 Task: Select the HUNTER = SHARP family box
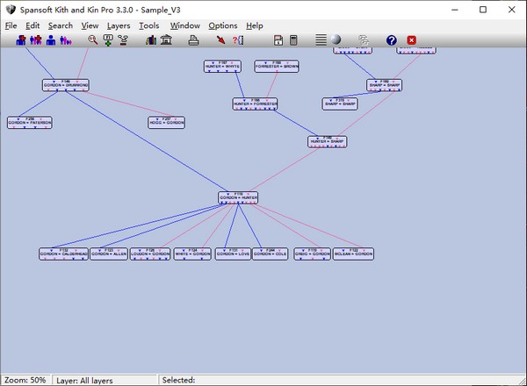[x=327, y=140]
